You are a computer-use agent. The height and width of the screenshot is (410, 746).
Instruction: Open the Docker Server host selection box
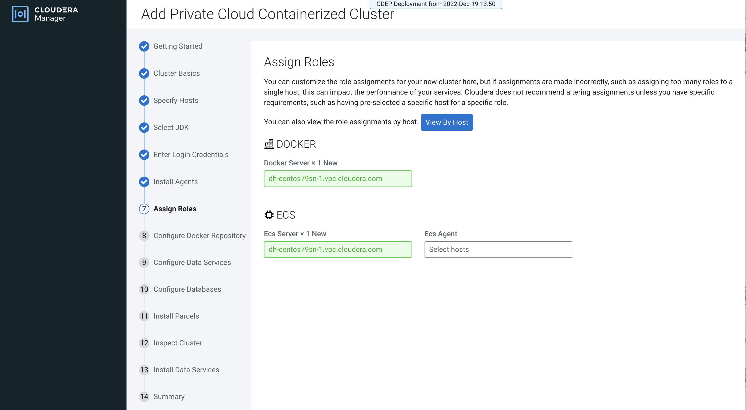click(338, 179)
